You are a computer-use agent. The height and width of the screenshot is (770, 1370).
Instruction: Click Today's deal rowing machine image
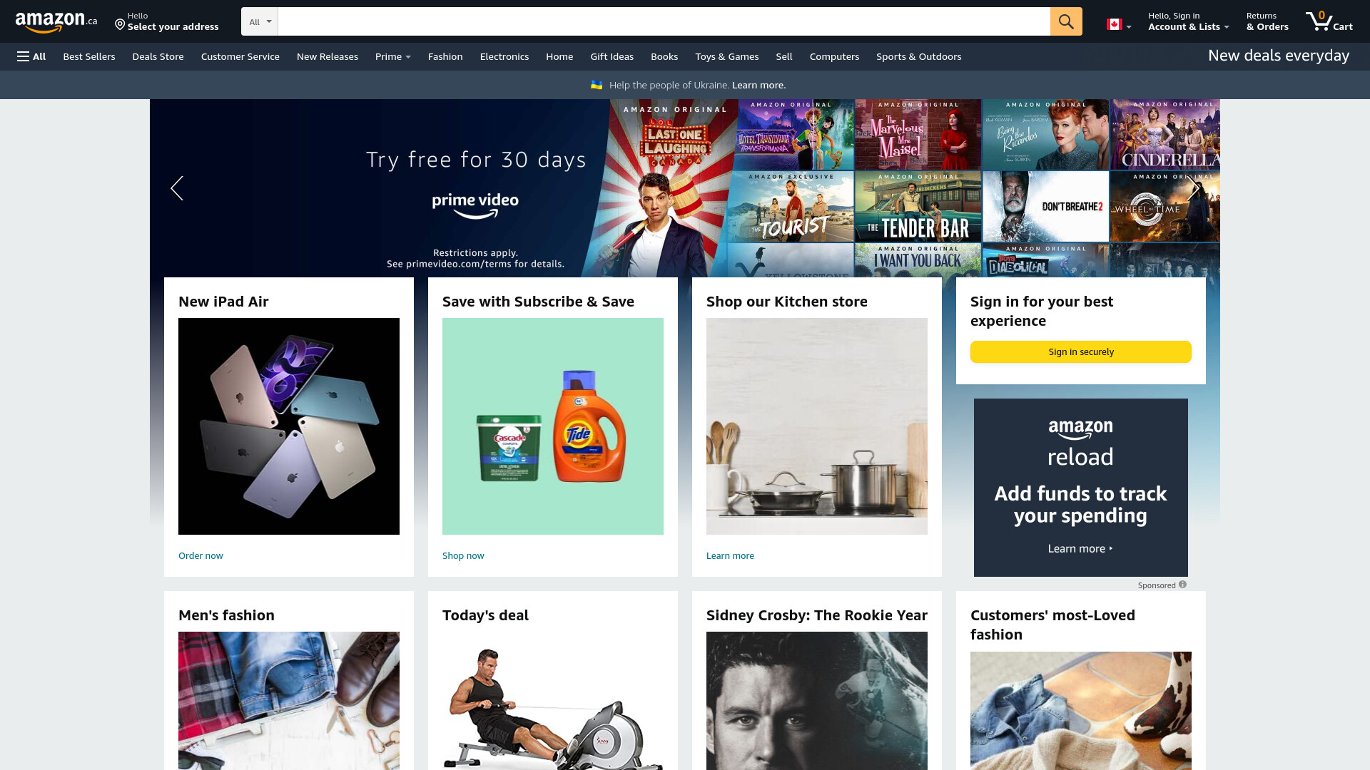(553, 700)
